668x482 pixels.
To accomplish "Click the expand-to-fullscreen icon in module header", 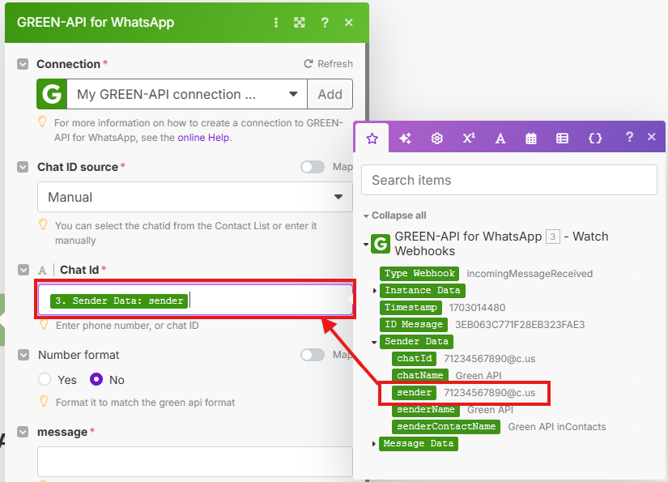I will 300,23.
